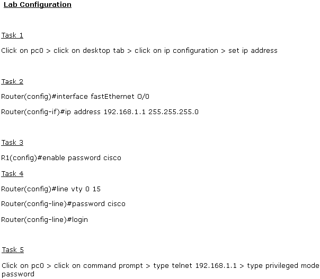Select the underlined Task 1 heading
Viewport: 320px width, 279px height.
pyautogui.click(x=12, y=35)
